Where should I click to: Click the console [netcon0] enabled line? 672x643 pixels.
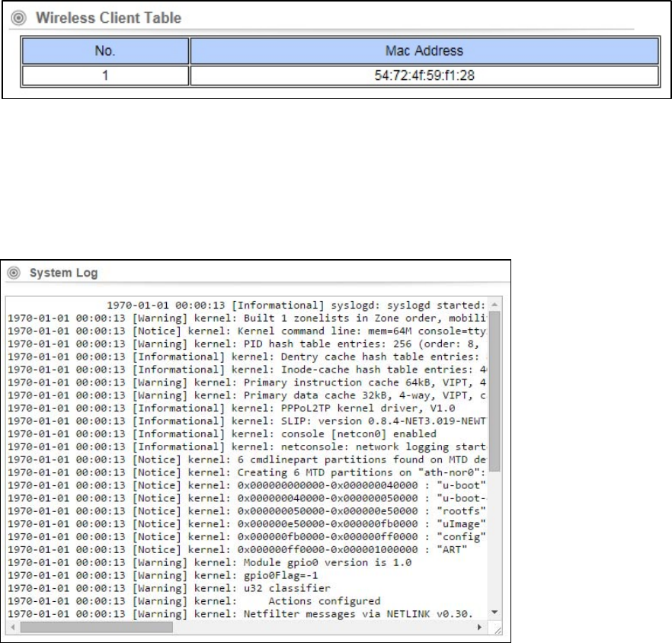tap(222, 433)
